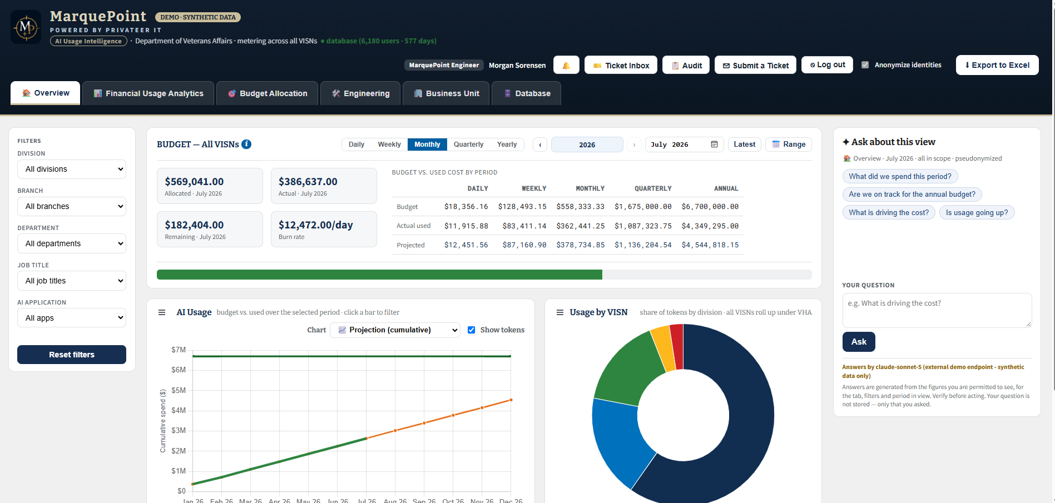Click the Reset filters button
The height and width of the screenshot is (503, 1055).
click(72, 355)
